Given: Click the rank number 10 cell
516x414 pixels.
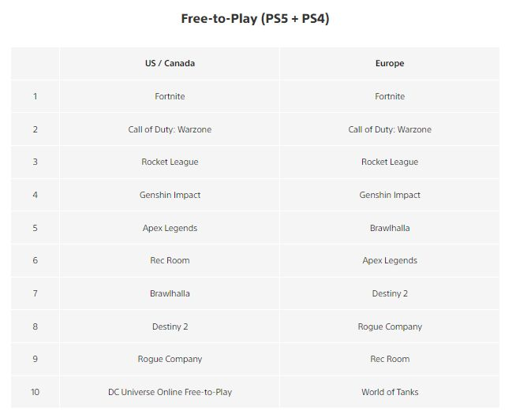Looking at the screenshot, I should (x=35, y=392).
